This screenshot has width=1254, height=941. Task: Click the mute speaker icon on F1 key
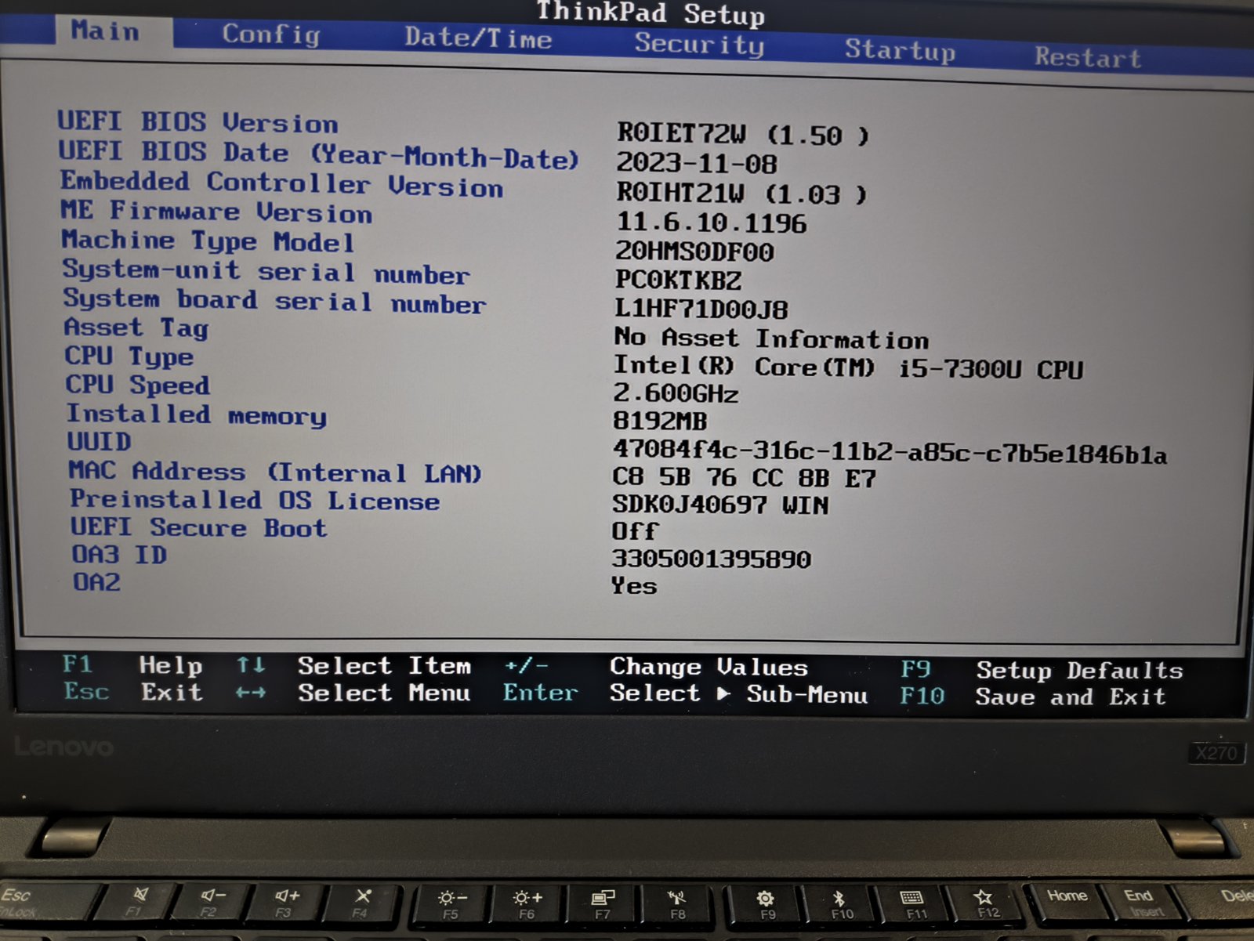coord(141,895)
